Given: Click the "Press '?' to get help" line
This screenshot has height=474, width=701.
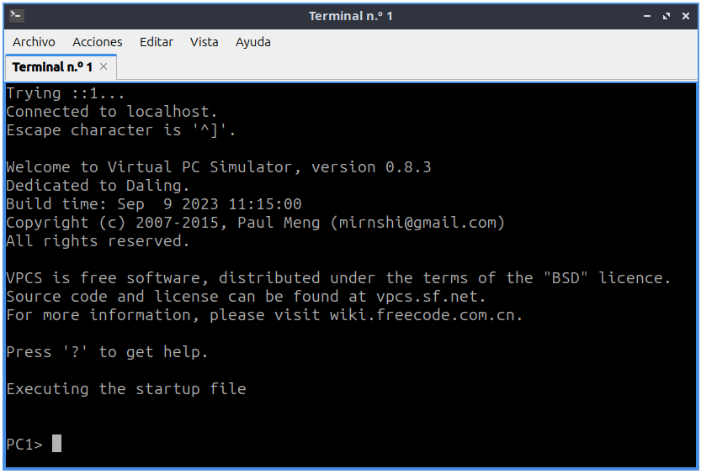Looking at the screenshot, I should [x=107, y=352].
